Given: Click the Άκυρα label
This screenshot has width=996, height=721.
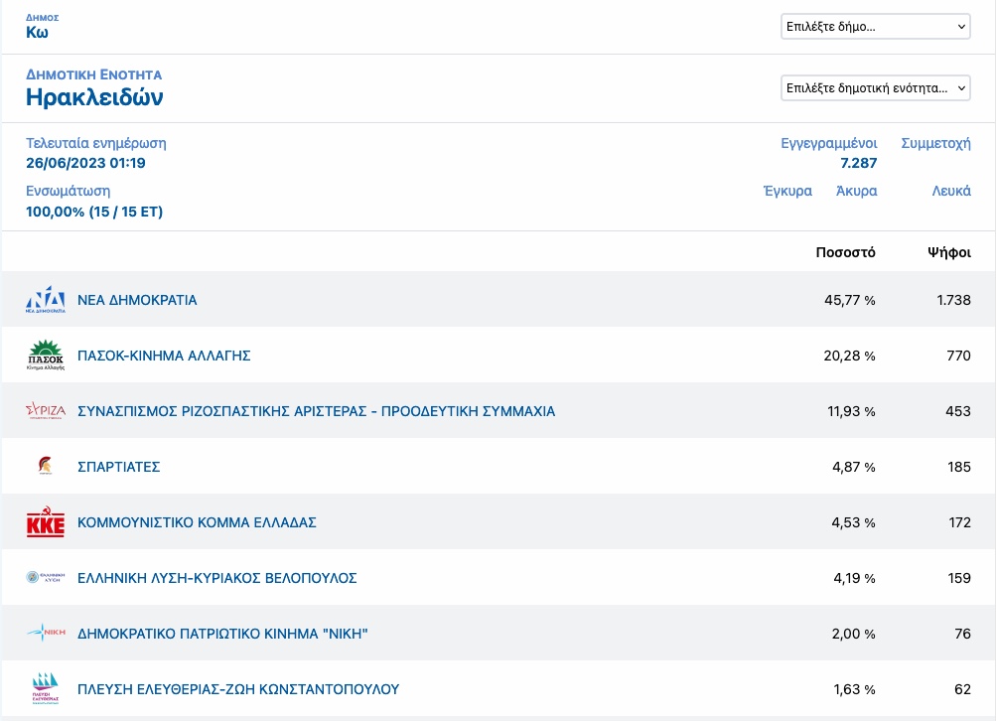Looking at the screenshot, I should point(857,191).
